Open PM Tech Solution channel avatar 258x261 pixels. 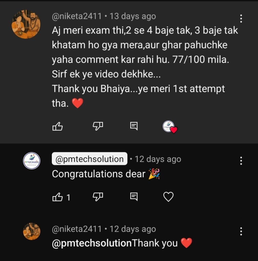point(32,161)
